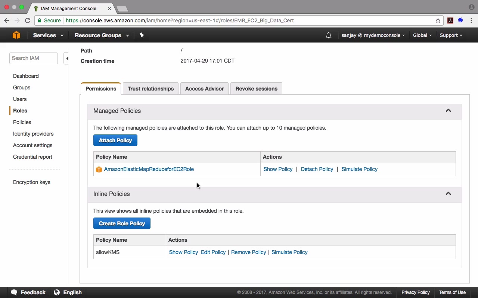478x298 pixels.
Task: Collapse the IAM sidebar with the arrow handle
Action: 67,58
